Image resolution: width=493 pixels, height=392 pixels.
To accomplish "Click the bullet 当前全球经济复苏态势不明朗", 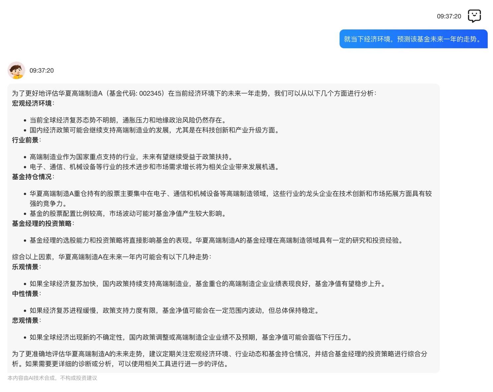I will point(128,120).
